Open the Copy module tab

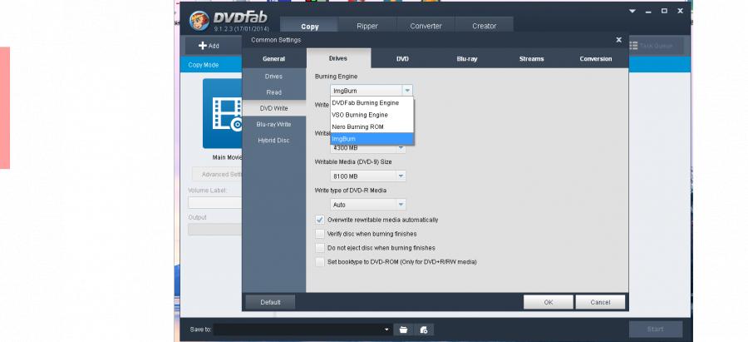pos(310,27)
